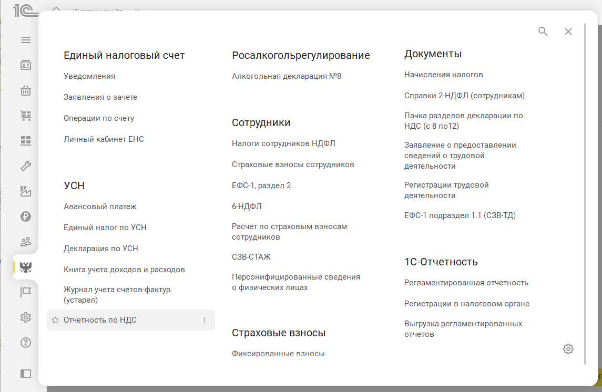Screen dimensions: 602x392
Task: Open three-dot options for Отчетность по НДС
Action: 205,320
